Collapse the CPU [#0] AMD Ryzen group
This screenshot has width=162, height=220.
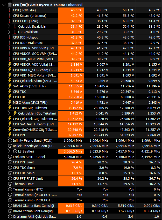pyautogui.click(x=4, y=5)
